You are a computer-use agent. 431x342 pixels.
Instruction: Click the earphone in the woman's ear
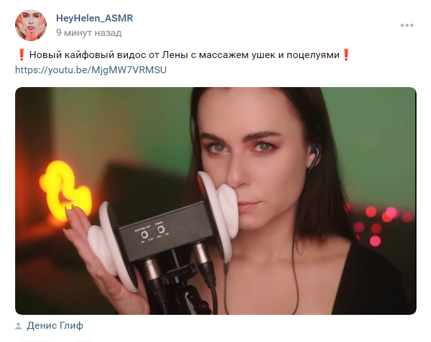pos(314,155)
